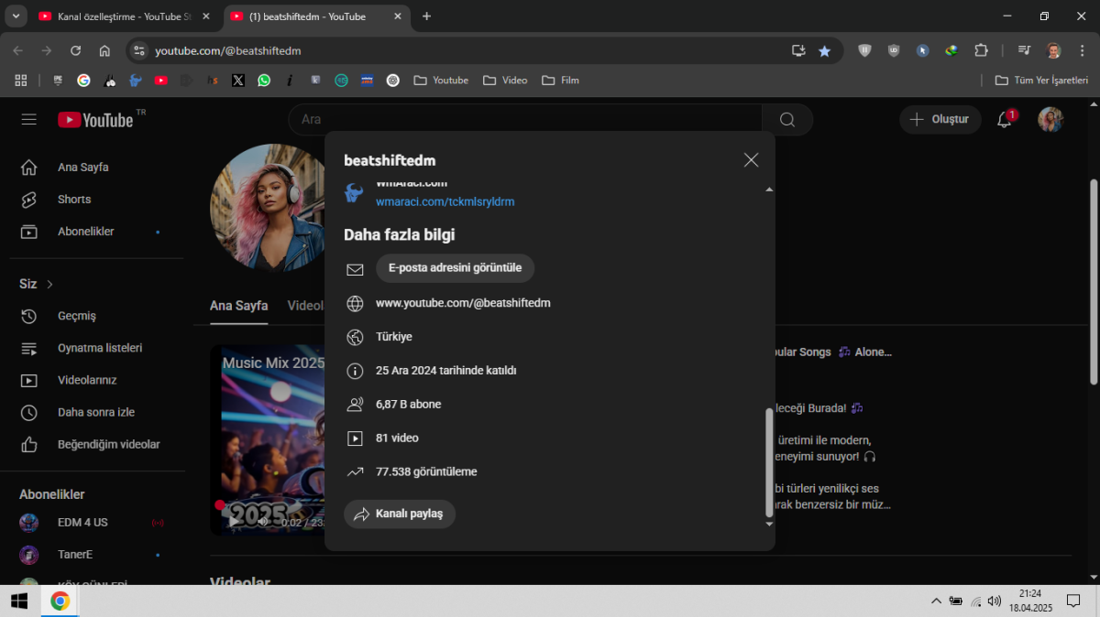Click the dialog scrollbar up arrow

click(769, 189)
